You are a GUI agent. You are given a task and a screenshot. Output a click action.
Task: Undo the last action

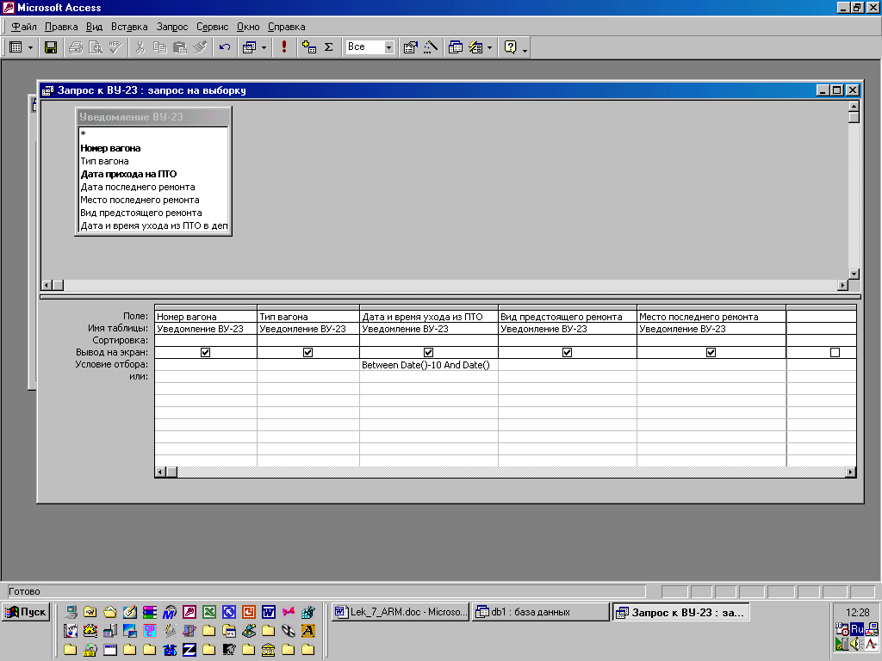coord(225,48)
